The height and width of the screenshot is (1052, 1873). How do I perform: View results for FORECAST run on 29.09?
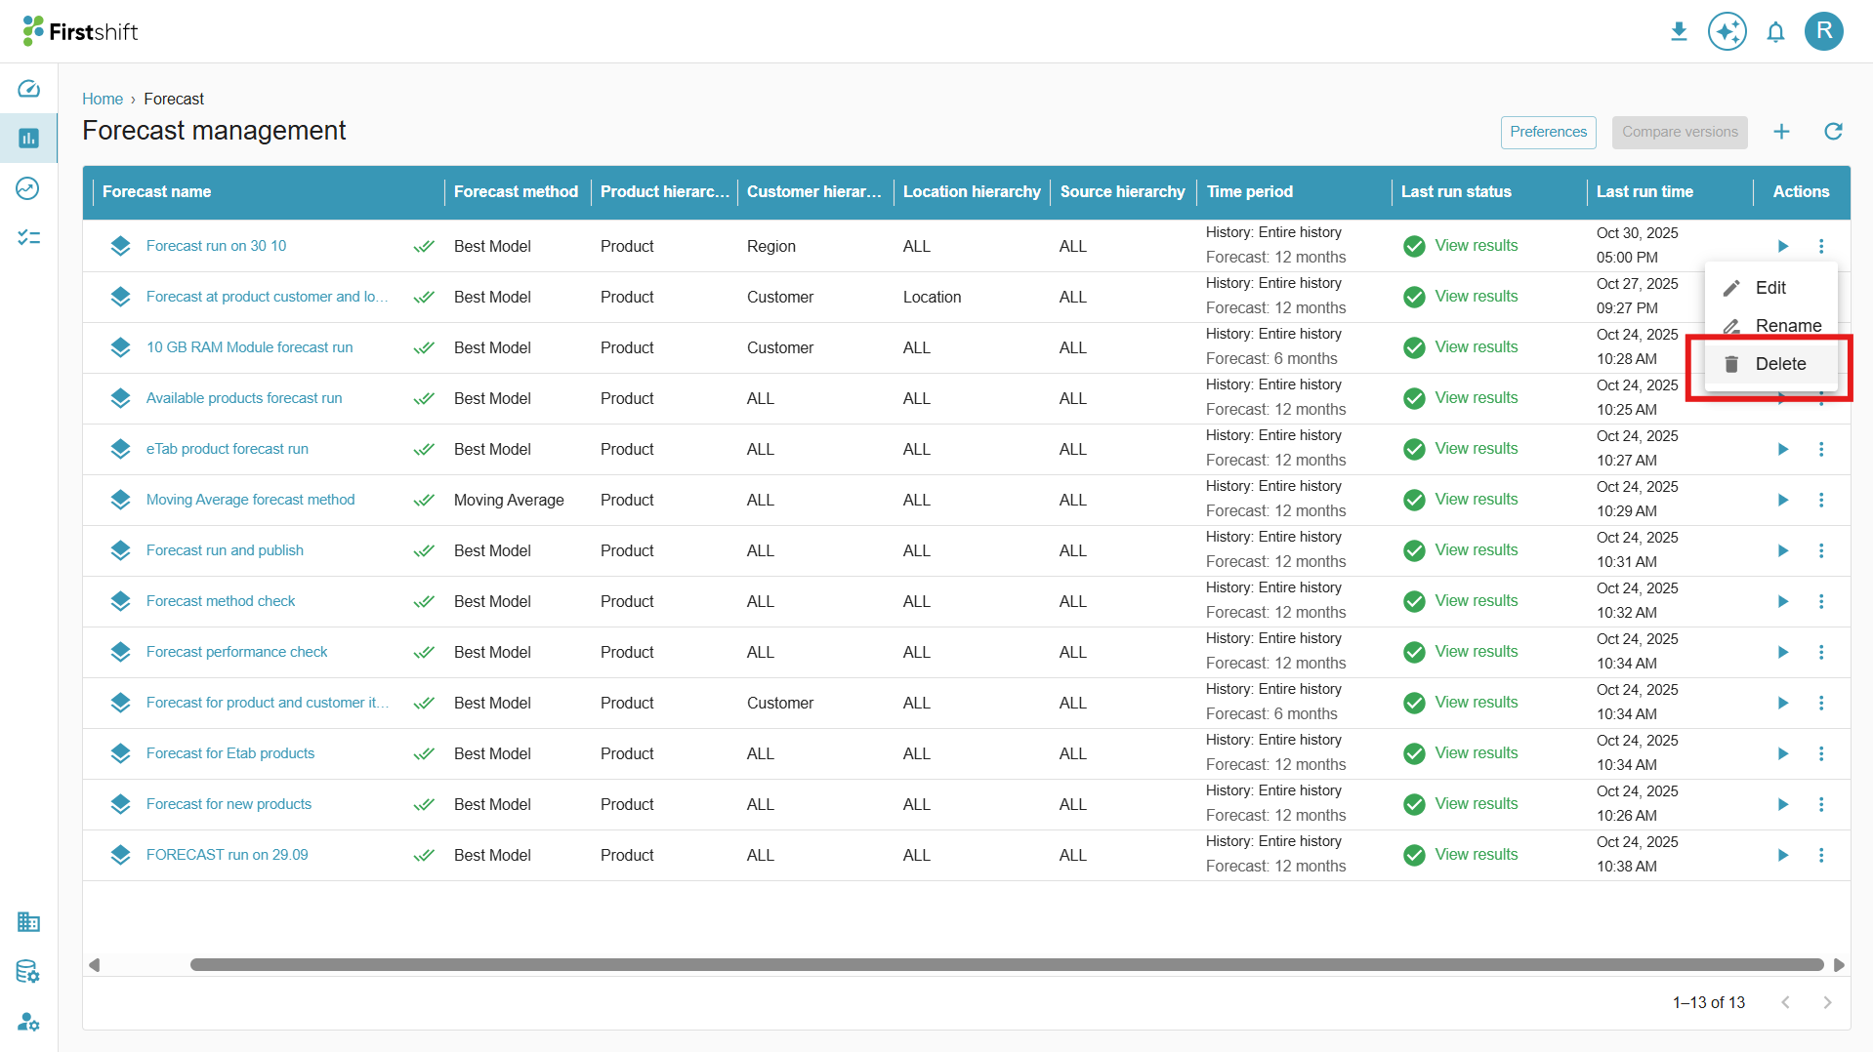pos(1476,855)
